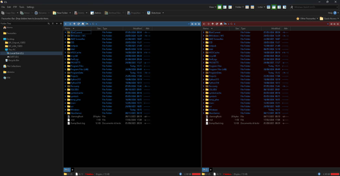Screen dimensions: 340x176
Task: Select the C: tab in left pane
Action: tap(67, 170)
